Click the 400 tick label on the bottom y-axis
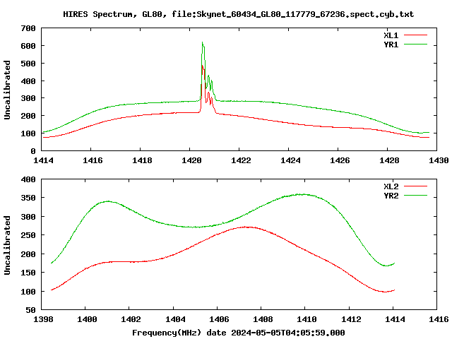 point(28,179)
